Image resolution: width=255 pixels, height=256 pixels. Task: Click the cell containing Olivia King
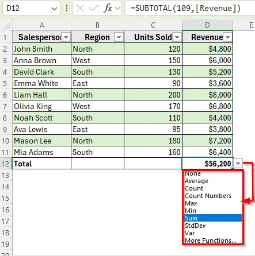click(42, 106)
